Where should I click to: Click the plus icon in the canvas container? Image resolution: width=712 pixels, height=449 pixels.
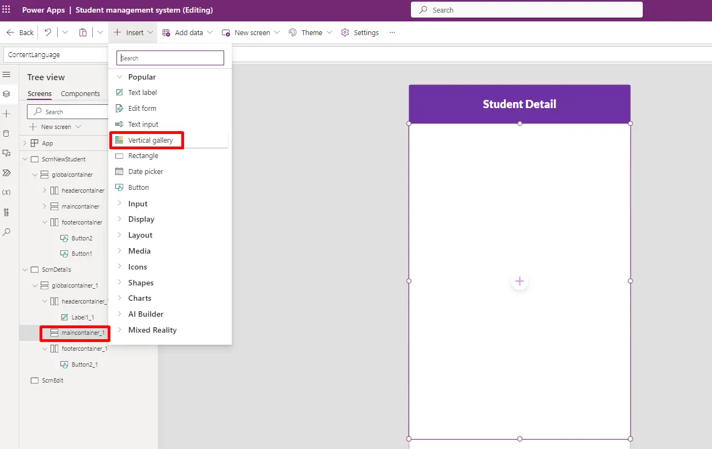tap(520, 282)
